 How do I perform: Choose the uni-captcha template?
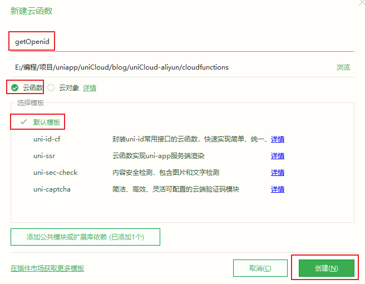[x=52, y=189]
